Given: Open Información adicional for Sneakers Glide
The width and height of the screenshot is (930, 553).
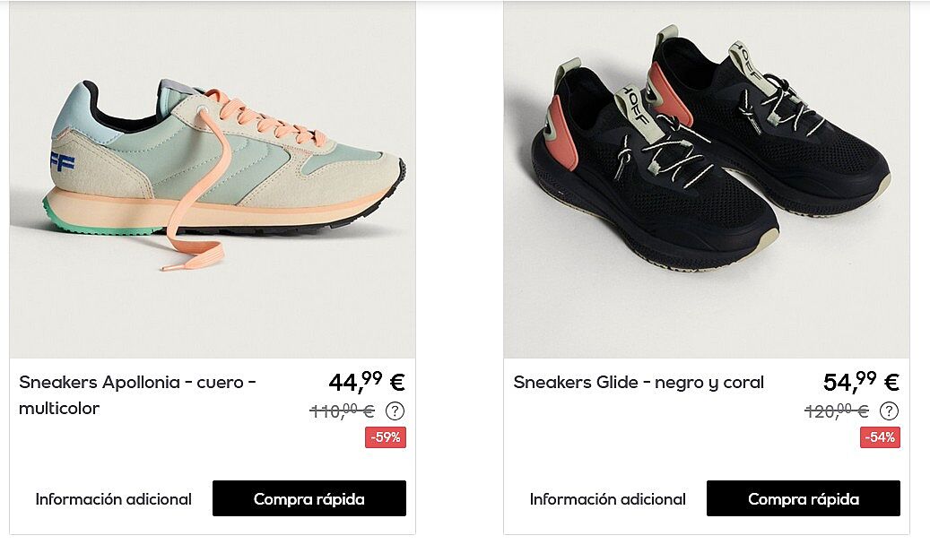Looking at the screenshot, I should pyautogui.click(x=607, y=499).
